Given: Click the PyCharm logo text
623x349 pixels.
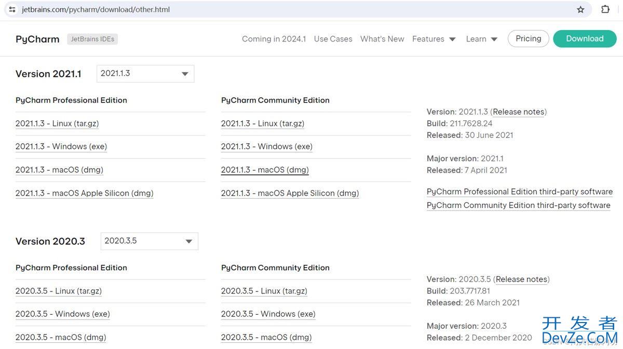Looking at the screenshot, I should tap(37, 39).
